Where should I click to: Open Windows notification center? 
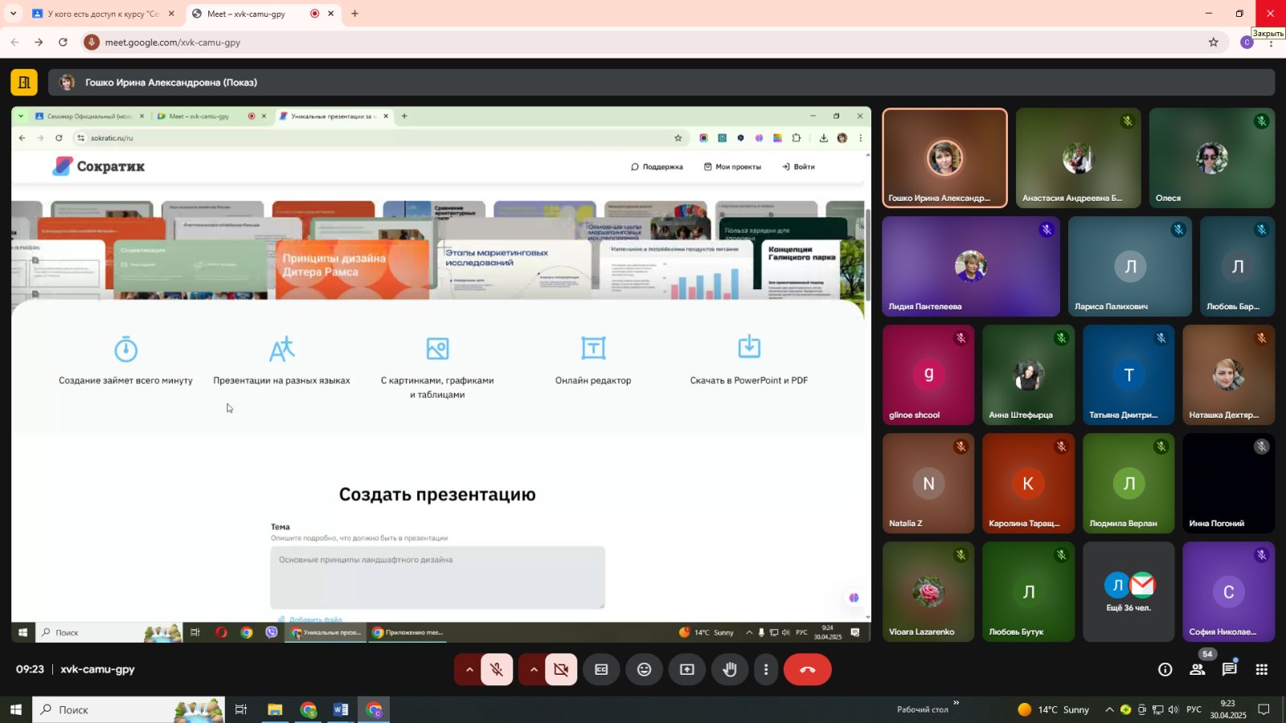(x=1263, y=709)
